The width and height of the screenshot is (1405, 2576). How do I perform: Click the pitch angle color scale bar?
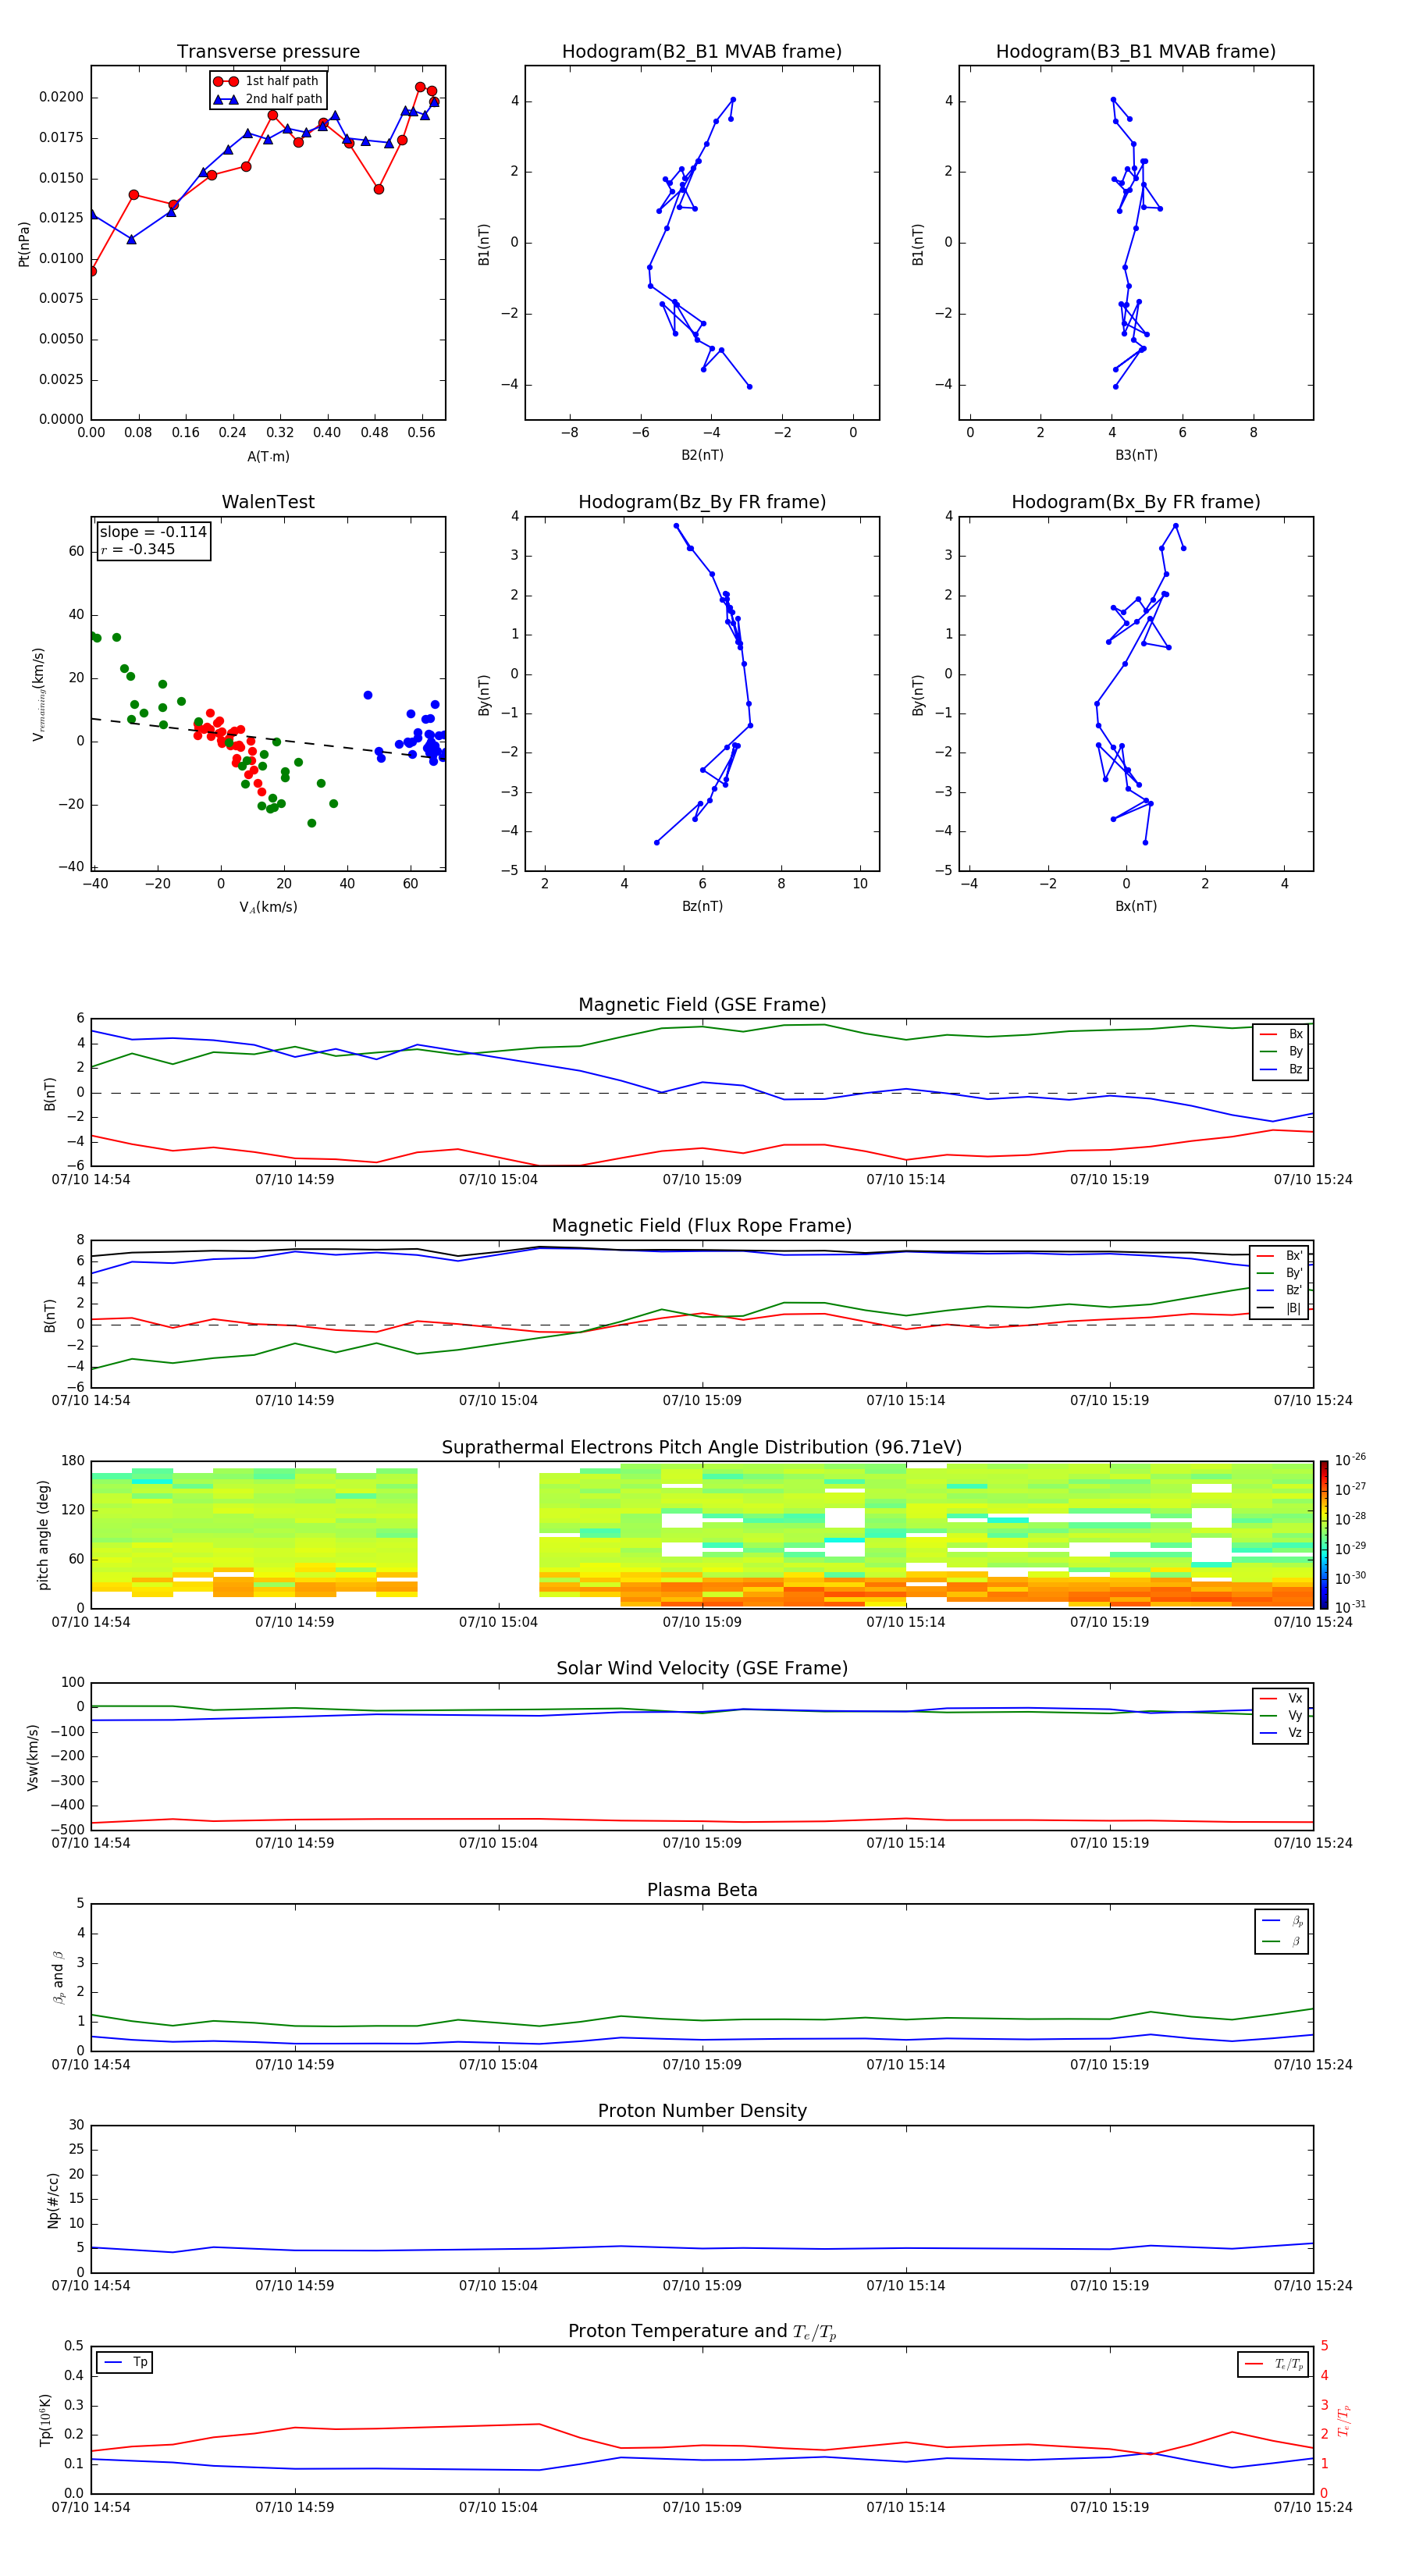[1323, 1534]
